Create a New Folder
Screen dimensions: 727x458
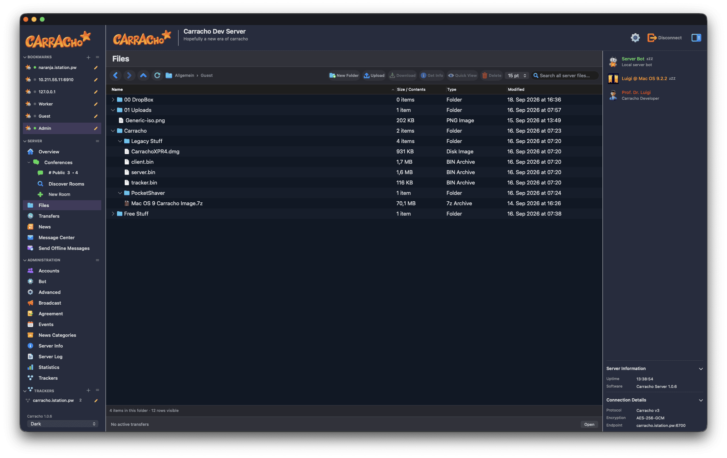(x=344, y=75)
